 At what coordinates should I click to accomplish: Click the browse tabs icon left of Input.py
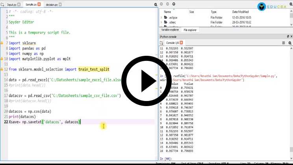pos(3,4)
